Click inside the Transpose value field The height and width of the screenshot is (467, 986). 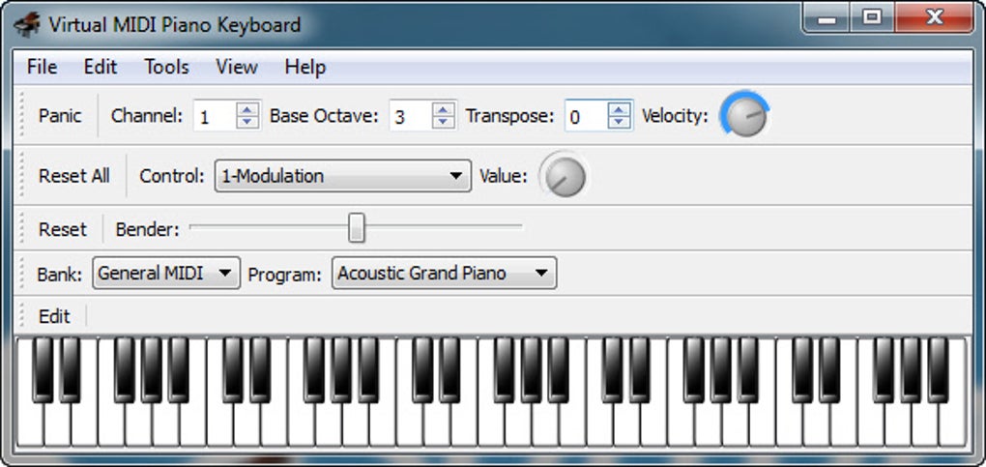click(587, 116)
